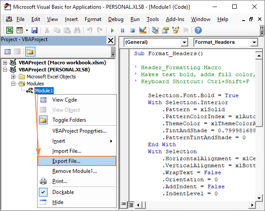The width and height of the screenshot is (265, 211).
Task: Close the Project - VBAProject panel
Action: tap(110, 40)
